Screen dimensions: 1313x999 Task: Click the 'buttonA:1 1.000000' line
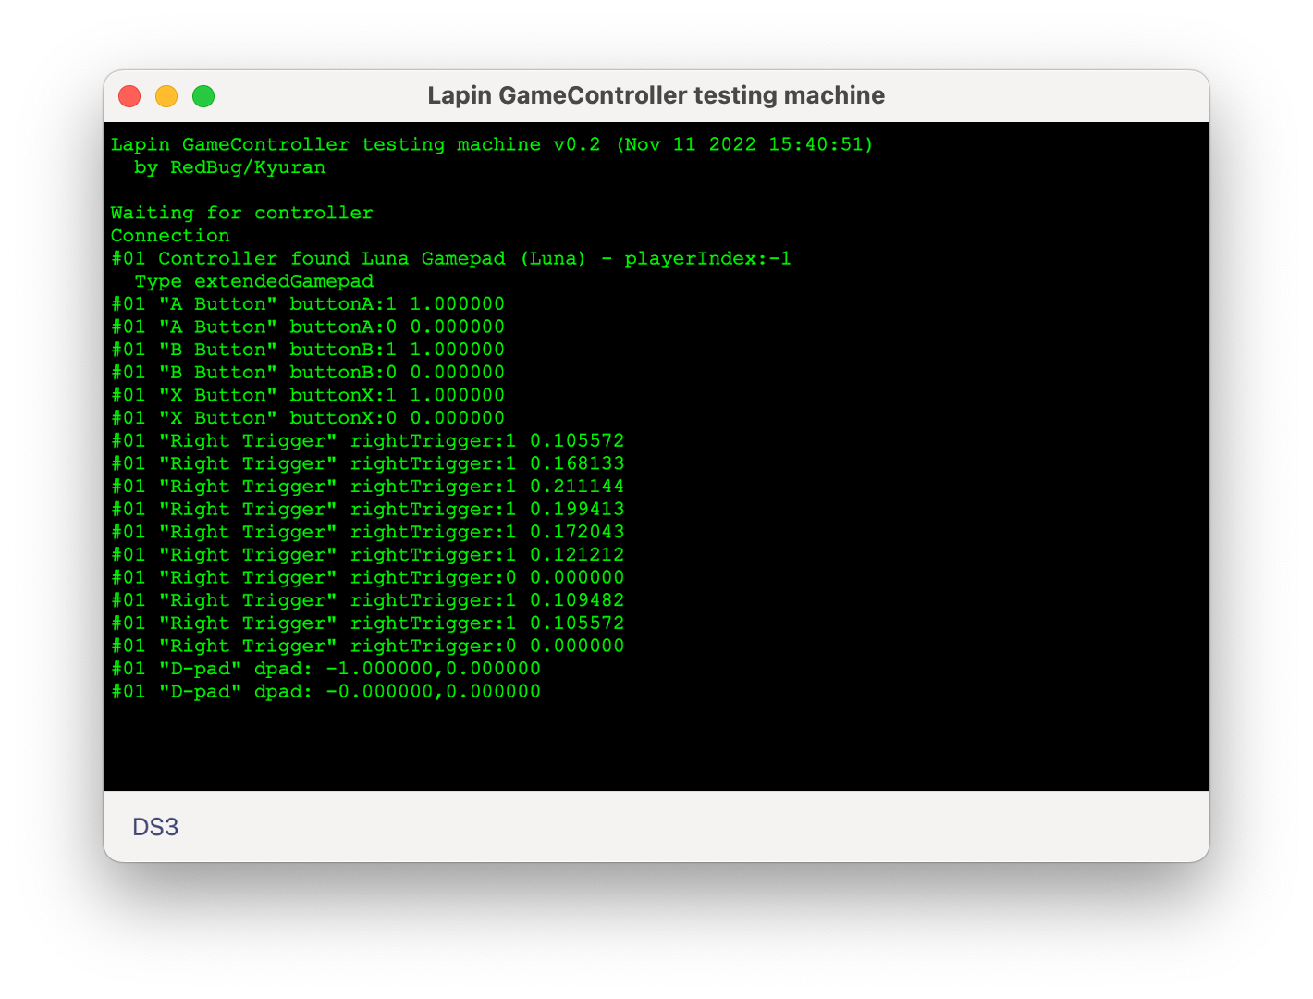coord(308,304)
